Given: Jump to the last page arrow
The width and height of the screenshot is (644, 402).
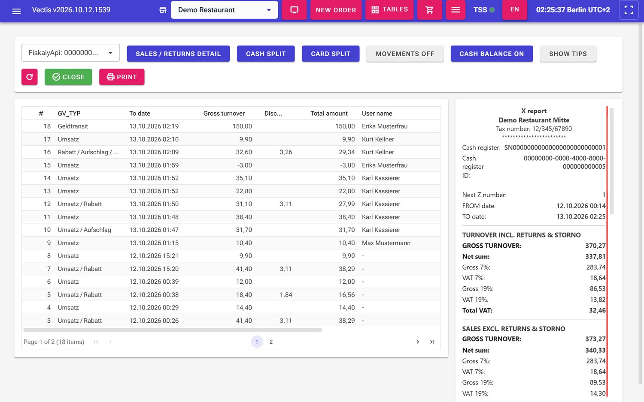Looking at the screenshot, I should 432,342.
